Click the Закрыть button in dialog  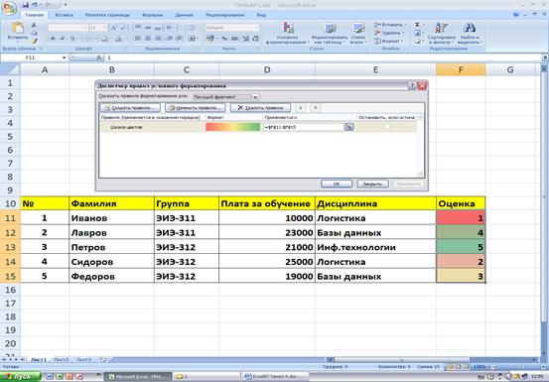pyautogui.click(x=372, y=184)
